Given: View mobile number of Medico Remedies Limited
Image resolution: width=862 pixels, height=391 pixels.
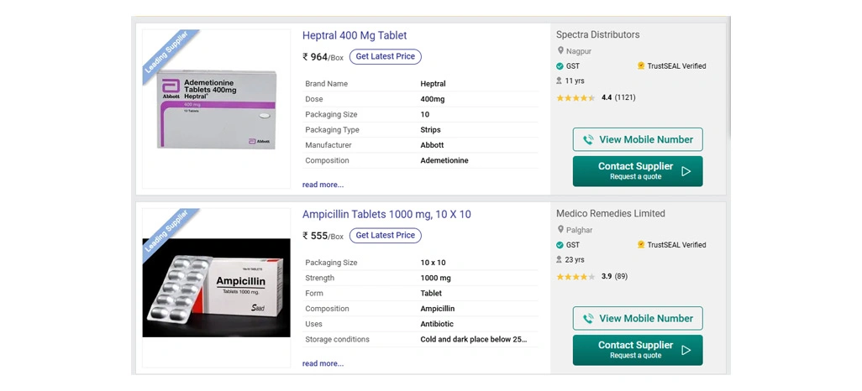Looking at the screenshot, I should pyautogui.click(x=638, y=319).
